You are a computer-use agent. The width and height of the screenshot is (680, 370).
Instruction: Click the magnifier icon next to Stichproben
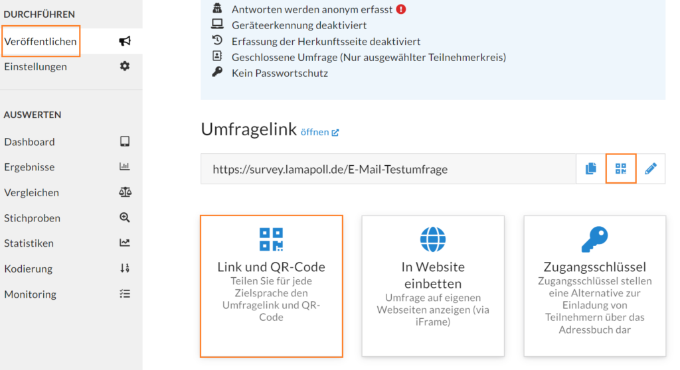tap(125, 217)
